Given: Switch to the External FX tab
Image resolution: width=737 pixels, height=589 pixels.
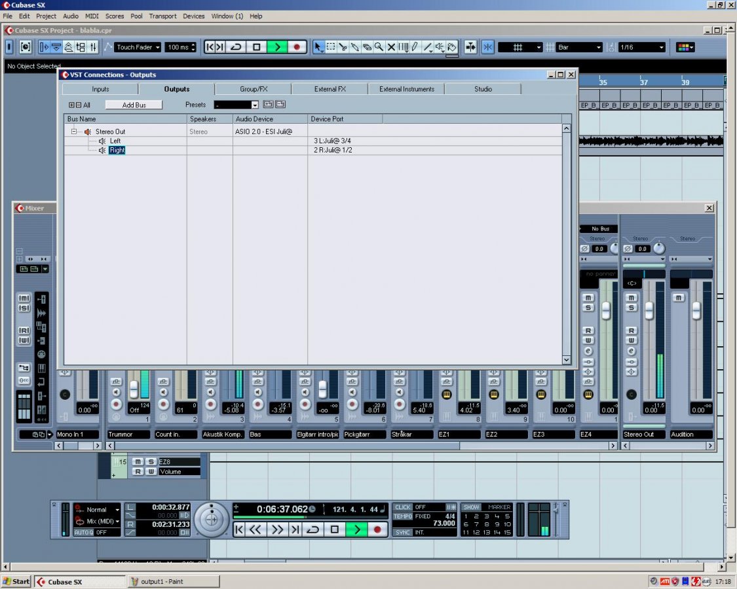Looking at the screenshot, I should [330, 89].
